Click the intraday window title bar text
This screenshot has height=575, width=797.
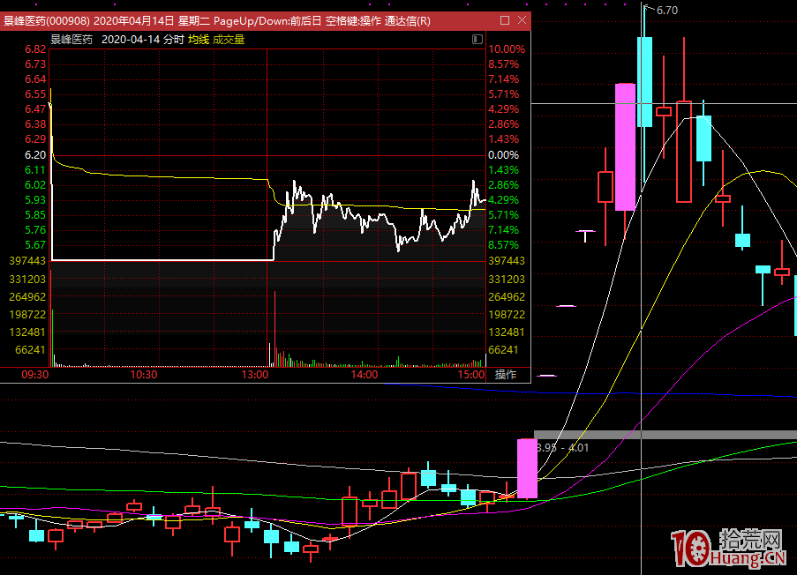coord(217,21)
